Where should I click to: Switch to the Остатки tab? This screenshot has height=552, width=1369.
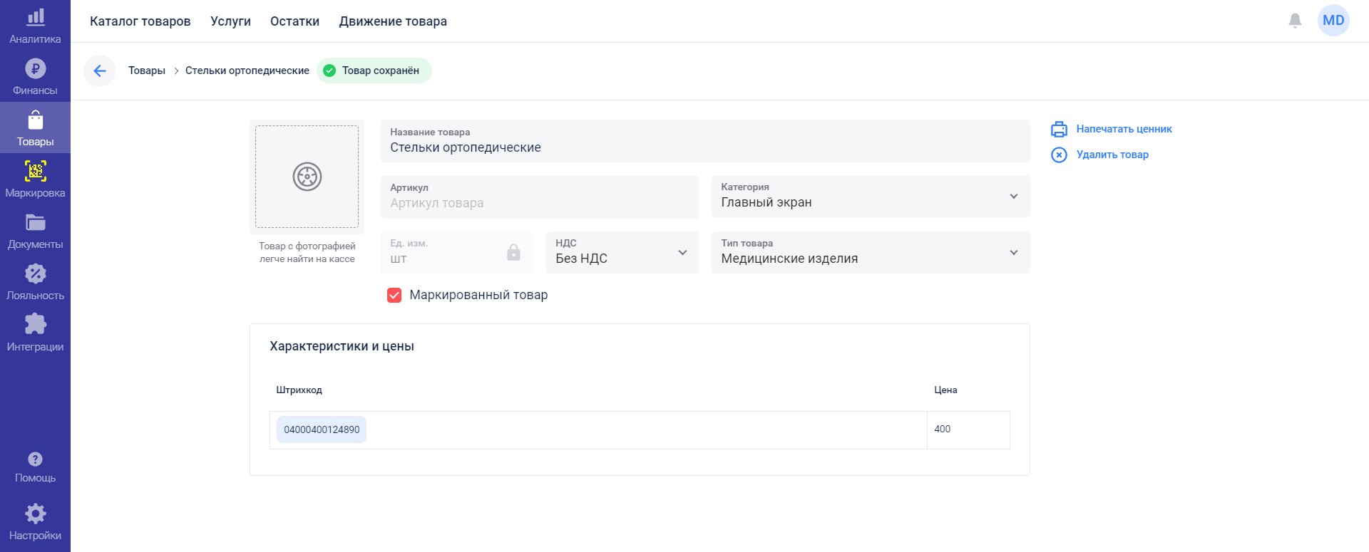(x=294, y=21)
